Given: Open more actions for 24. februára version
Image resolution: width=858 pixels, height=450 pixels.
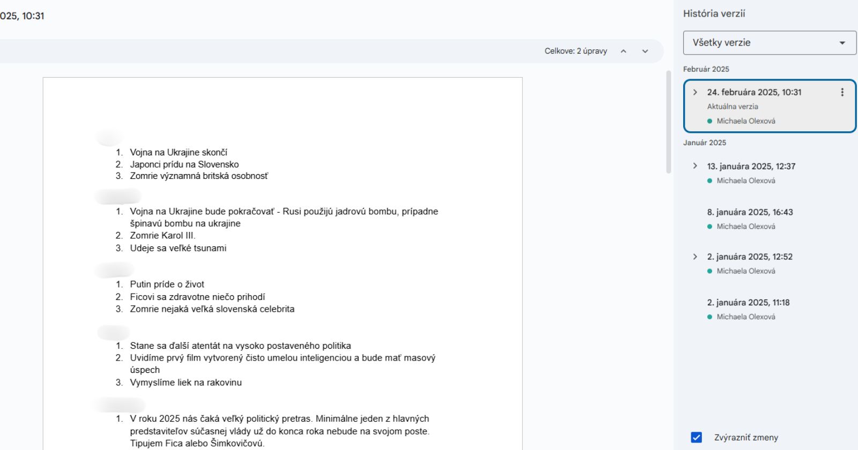Looking at the screenshot, I should [x=842, y=92].
